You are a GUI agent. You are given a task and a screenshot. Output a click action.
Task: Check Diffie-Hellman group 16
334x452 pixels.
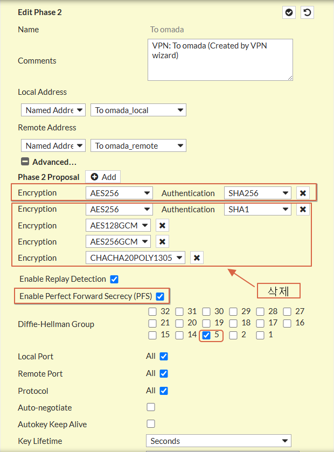click(287, 323)
